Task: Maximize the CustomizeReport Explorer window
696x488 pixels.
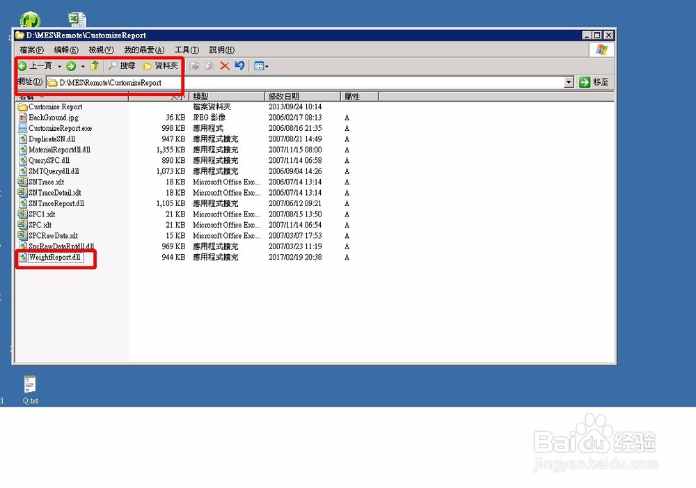Action: coord(597,35)
